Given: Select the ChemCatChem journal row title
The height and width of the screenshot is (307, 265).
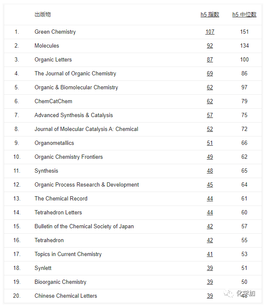Looking at the screenshot, I should coord(53,101).
